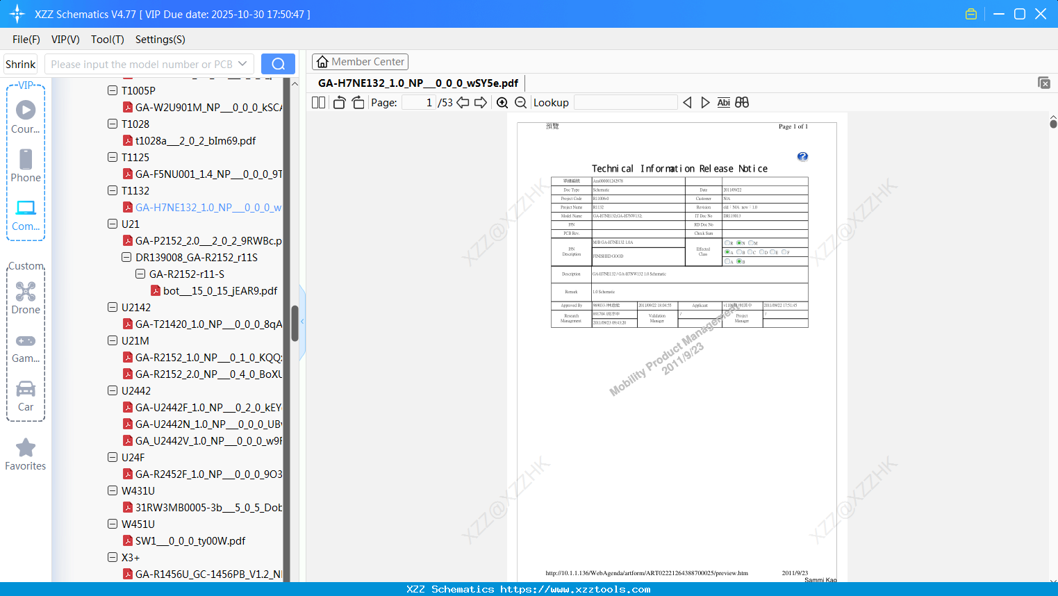Viewport: 1058px width, 596px height.
Task: Open the Member Center
Action: pyautogui.click(x=360, y=62)
